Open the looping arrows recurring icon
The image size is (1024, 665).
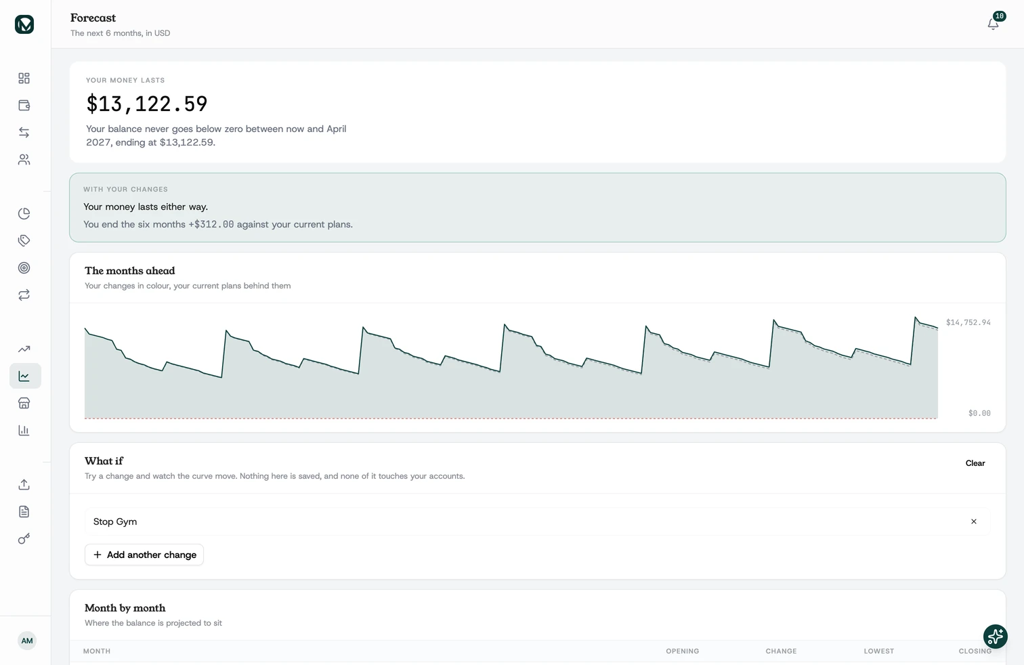pyautogui.click(x=24, y=295)
